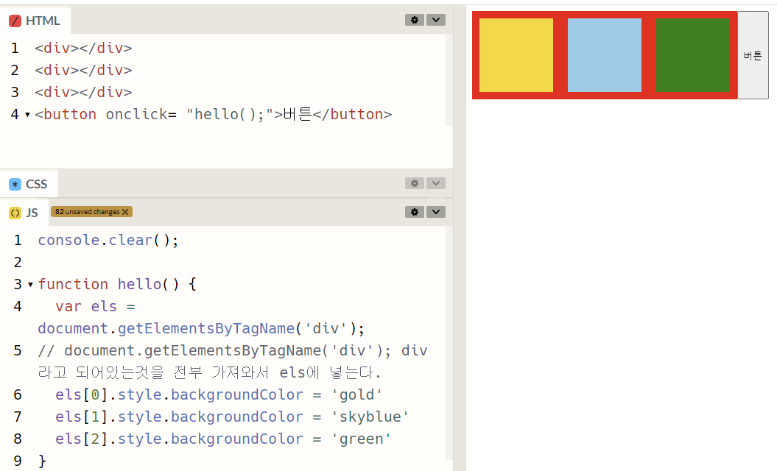
Task: Click 'function hello() {' code line
Action: pyautogui.click(x=117, y=284)
